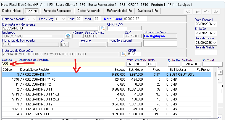Select the ARROZ GARDINGO T1 row code 2

[106, 89]
